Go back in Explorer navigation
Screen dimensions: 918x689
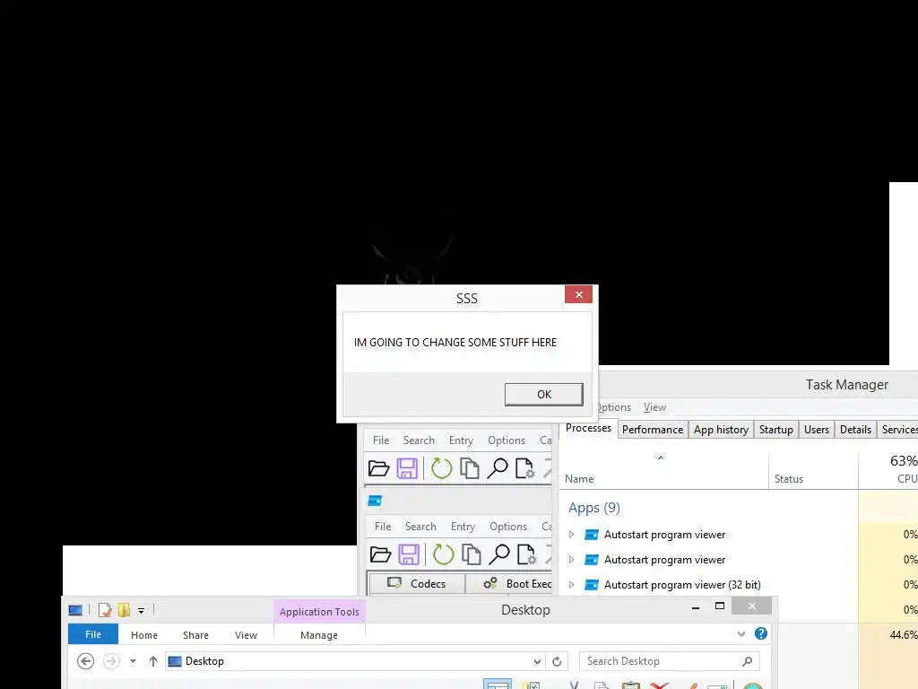pos(85,661)
